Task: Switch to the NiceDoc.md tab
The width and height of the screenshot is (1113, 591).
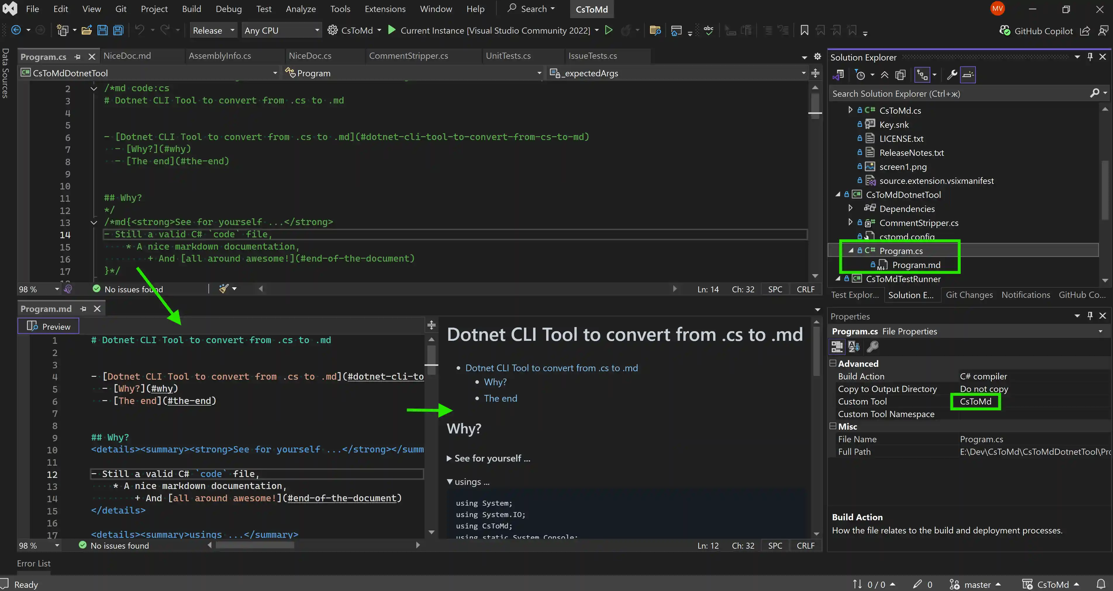Action: [127, 56]
